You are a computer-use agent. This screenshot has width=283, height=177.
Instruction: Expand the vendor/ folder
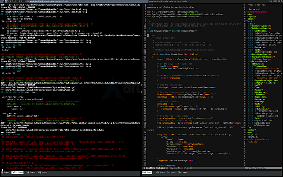[251, 130]
